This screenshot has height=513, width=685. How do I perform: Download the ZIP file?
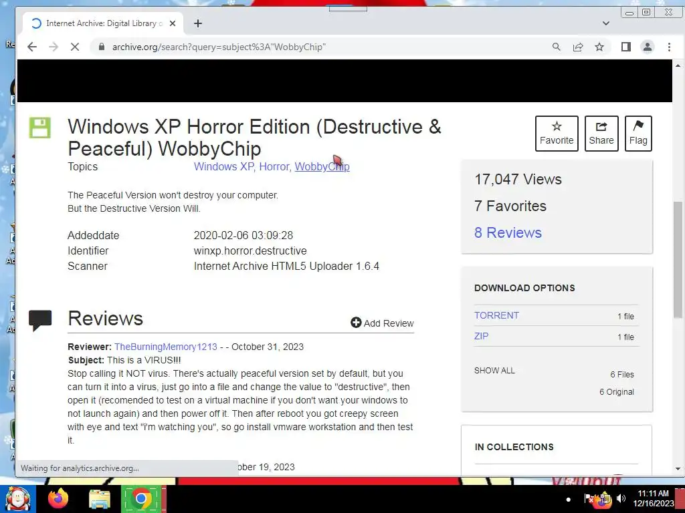[481, 337]
